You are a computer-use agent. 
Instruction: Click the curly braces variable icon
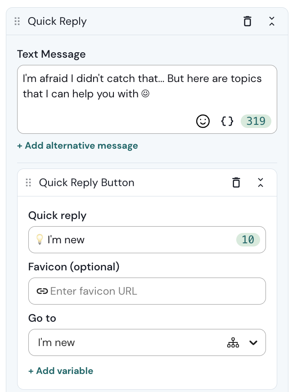pyautogui.click(x=227, y=121)
